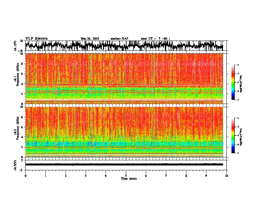This screenshot has width=255, height=197.
Task: Click the ch.3(V) axis label
Action: 15,165
